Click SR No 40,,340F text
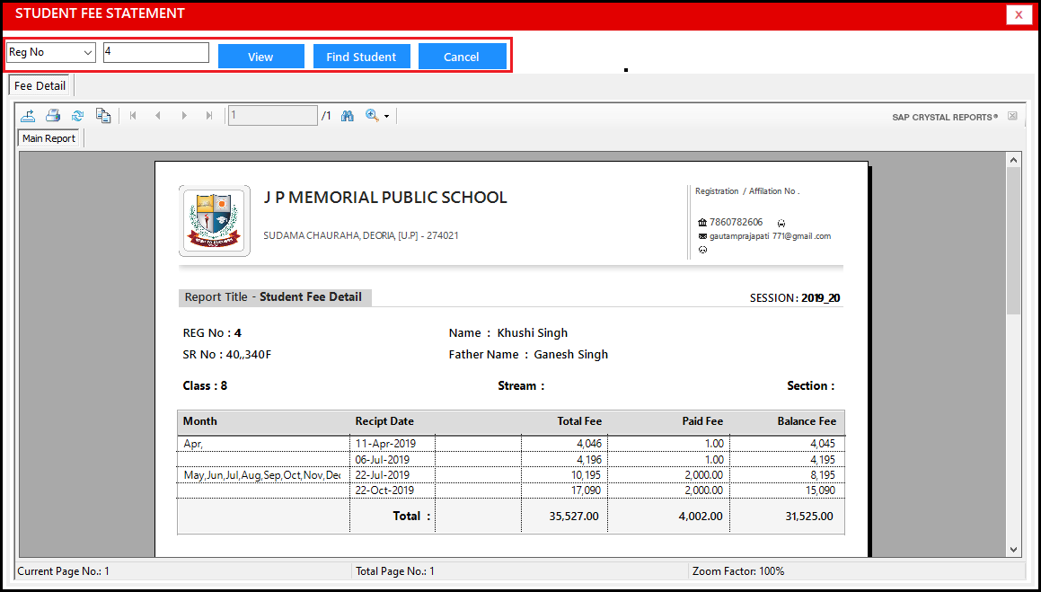 coord(227,355)
